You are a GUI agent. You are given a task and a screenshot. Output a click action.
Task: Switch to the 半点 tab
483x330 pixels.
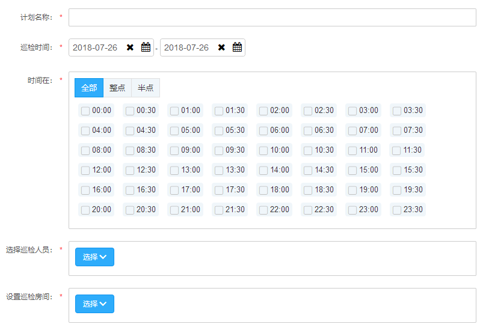pos(146,88)
